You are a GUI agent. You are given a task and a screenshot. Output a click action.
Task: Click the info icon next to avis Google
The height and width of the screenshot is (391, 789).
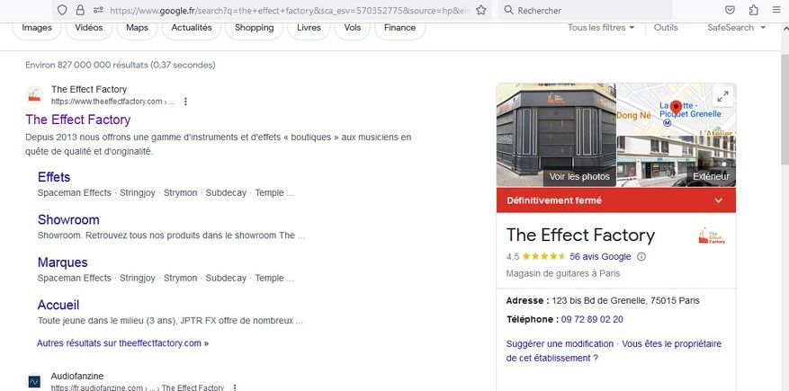click(641, 257)
